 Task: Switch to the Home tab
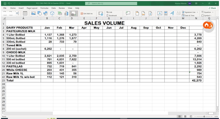[13, 8]
